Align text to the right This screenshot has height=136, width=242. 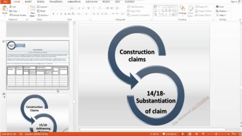pyautogui.click(x=102, y=14)
